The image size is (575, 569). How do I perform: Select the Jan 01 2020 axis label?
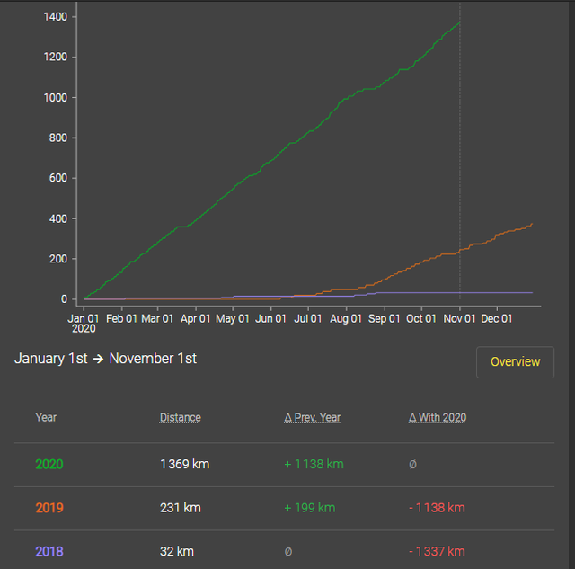84,323
